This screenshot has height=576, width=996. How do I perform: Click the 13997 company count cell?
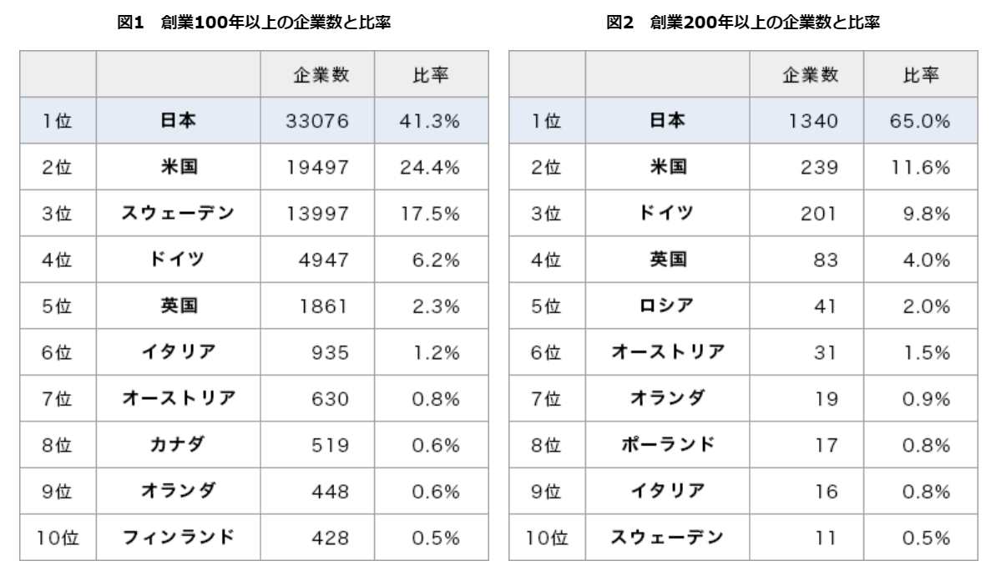tap(317, 213)
